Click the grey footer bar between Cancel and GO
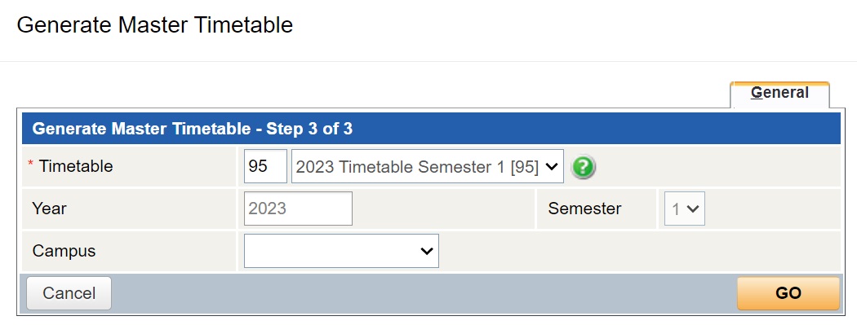The width and height of the screenshot is (857, 325). tap(424, 293)
